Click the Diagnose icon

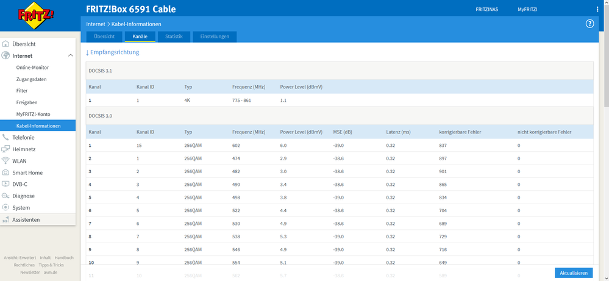click(5, 196)
